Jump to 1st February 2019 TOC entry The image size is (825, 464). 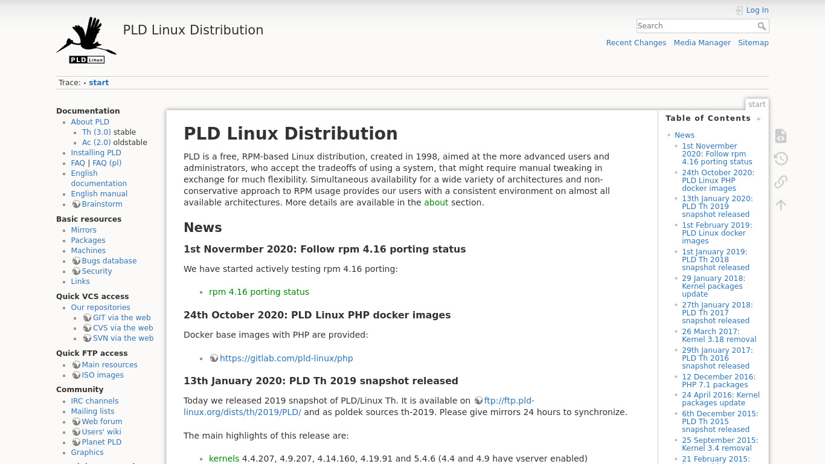[717, 233]
